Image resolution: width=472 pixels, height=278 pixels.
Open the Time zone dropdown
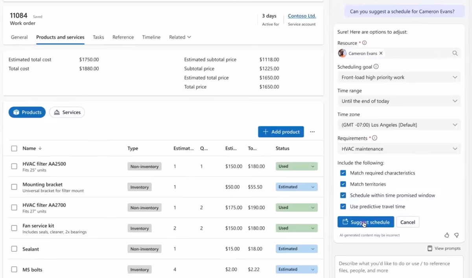click(x=399, y=125)
